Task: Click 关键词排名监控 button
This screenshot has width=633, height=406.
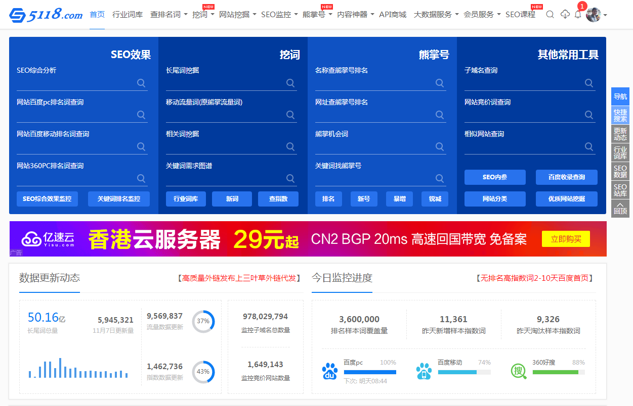Action: (x=119, y=199)
